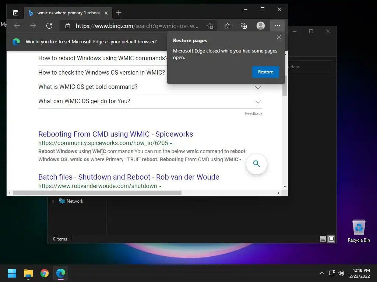Maximize the Edge window
Screen dimensions: 377x282
tap(263, 9)
